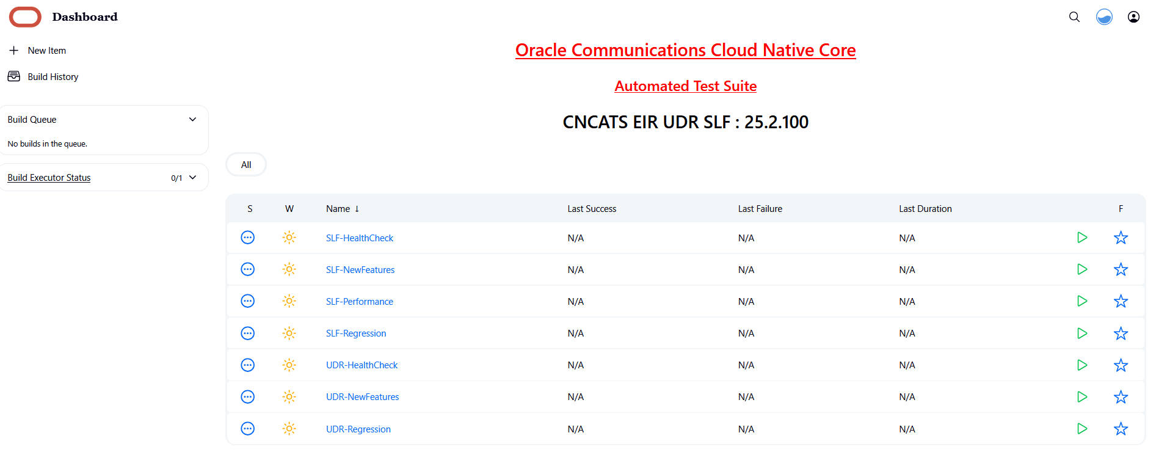This screenshot has width=1156, height=455.
Task: Click the status icon of SLF-NewFeatures
Action: pyautogui.click(x=247, y=269)
